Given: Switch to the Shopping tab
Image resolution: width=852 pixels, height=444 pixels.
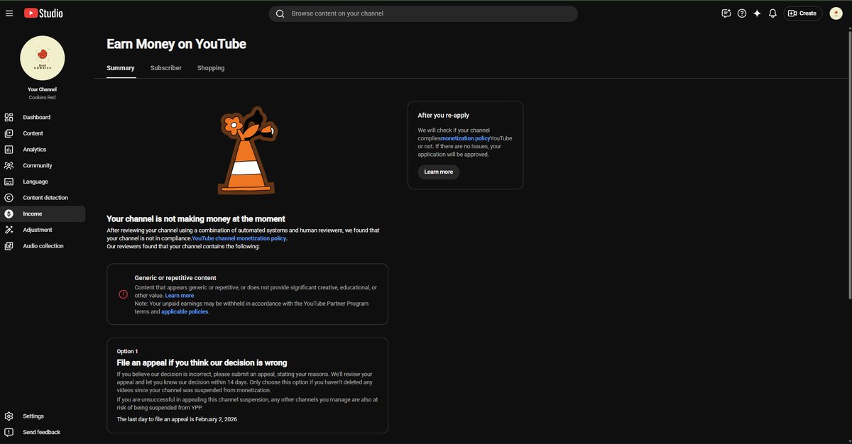Looking at the screenshot, I should coord(211,68).
